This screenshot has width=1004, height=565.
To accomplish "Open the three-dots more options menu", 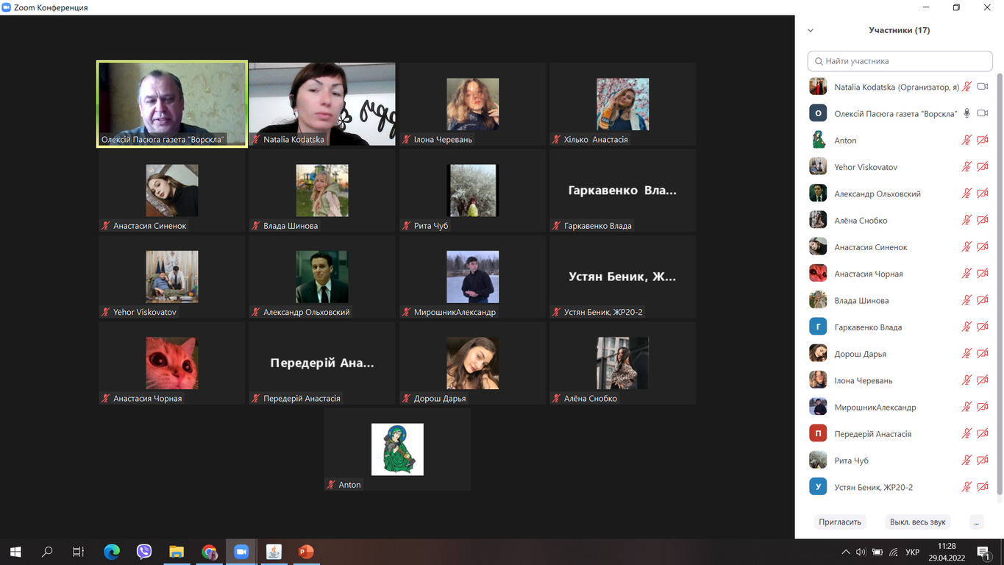I will [976, 522].
